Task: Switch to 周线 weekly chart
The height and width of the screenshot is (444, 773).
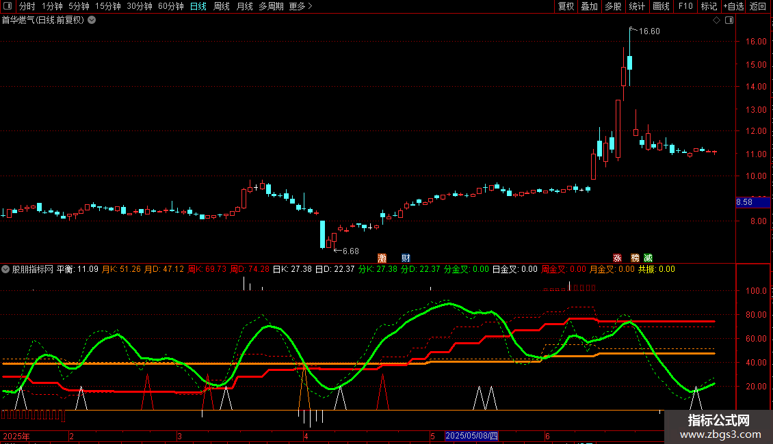Action: [222, 6]
